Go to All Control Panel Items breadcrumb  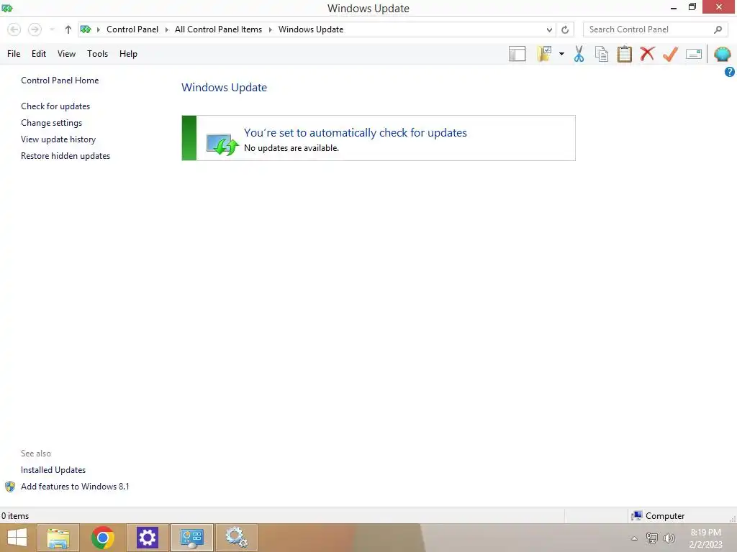pos(218,29)
